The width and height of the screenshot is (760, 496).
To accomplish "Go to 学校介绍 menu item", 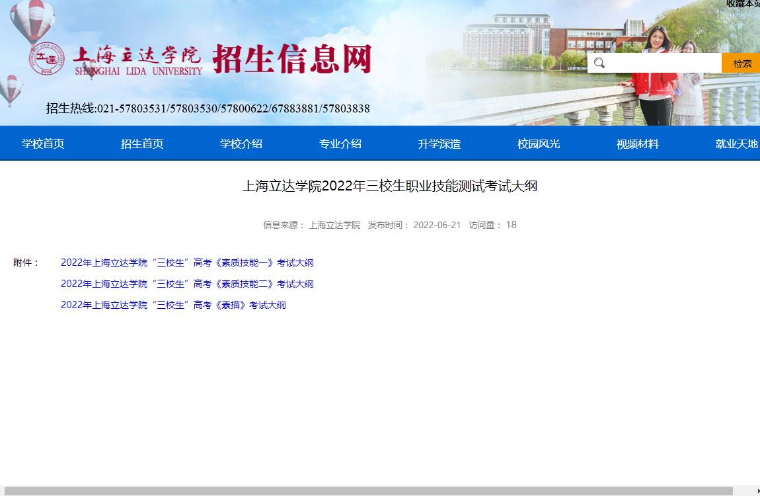I will [241, 144].
